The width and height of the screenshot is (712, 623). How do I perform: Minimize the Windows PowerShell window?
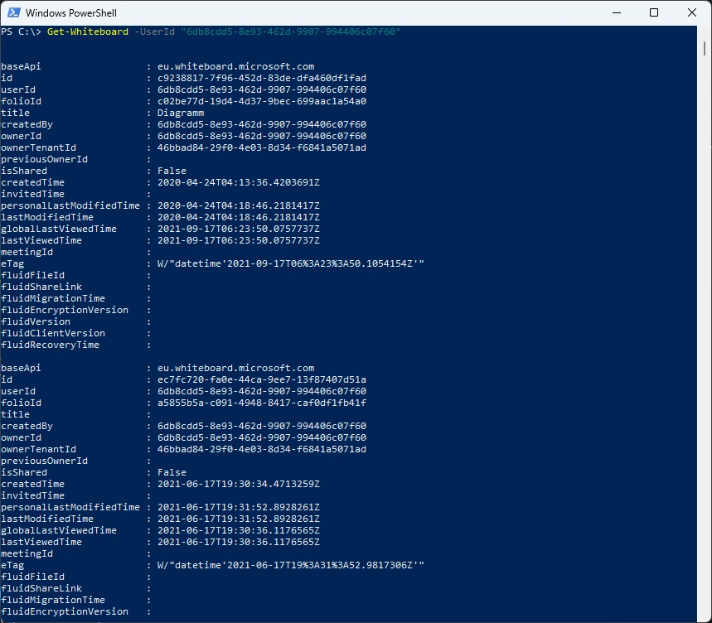click(615, 13)
